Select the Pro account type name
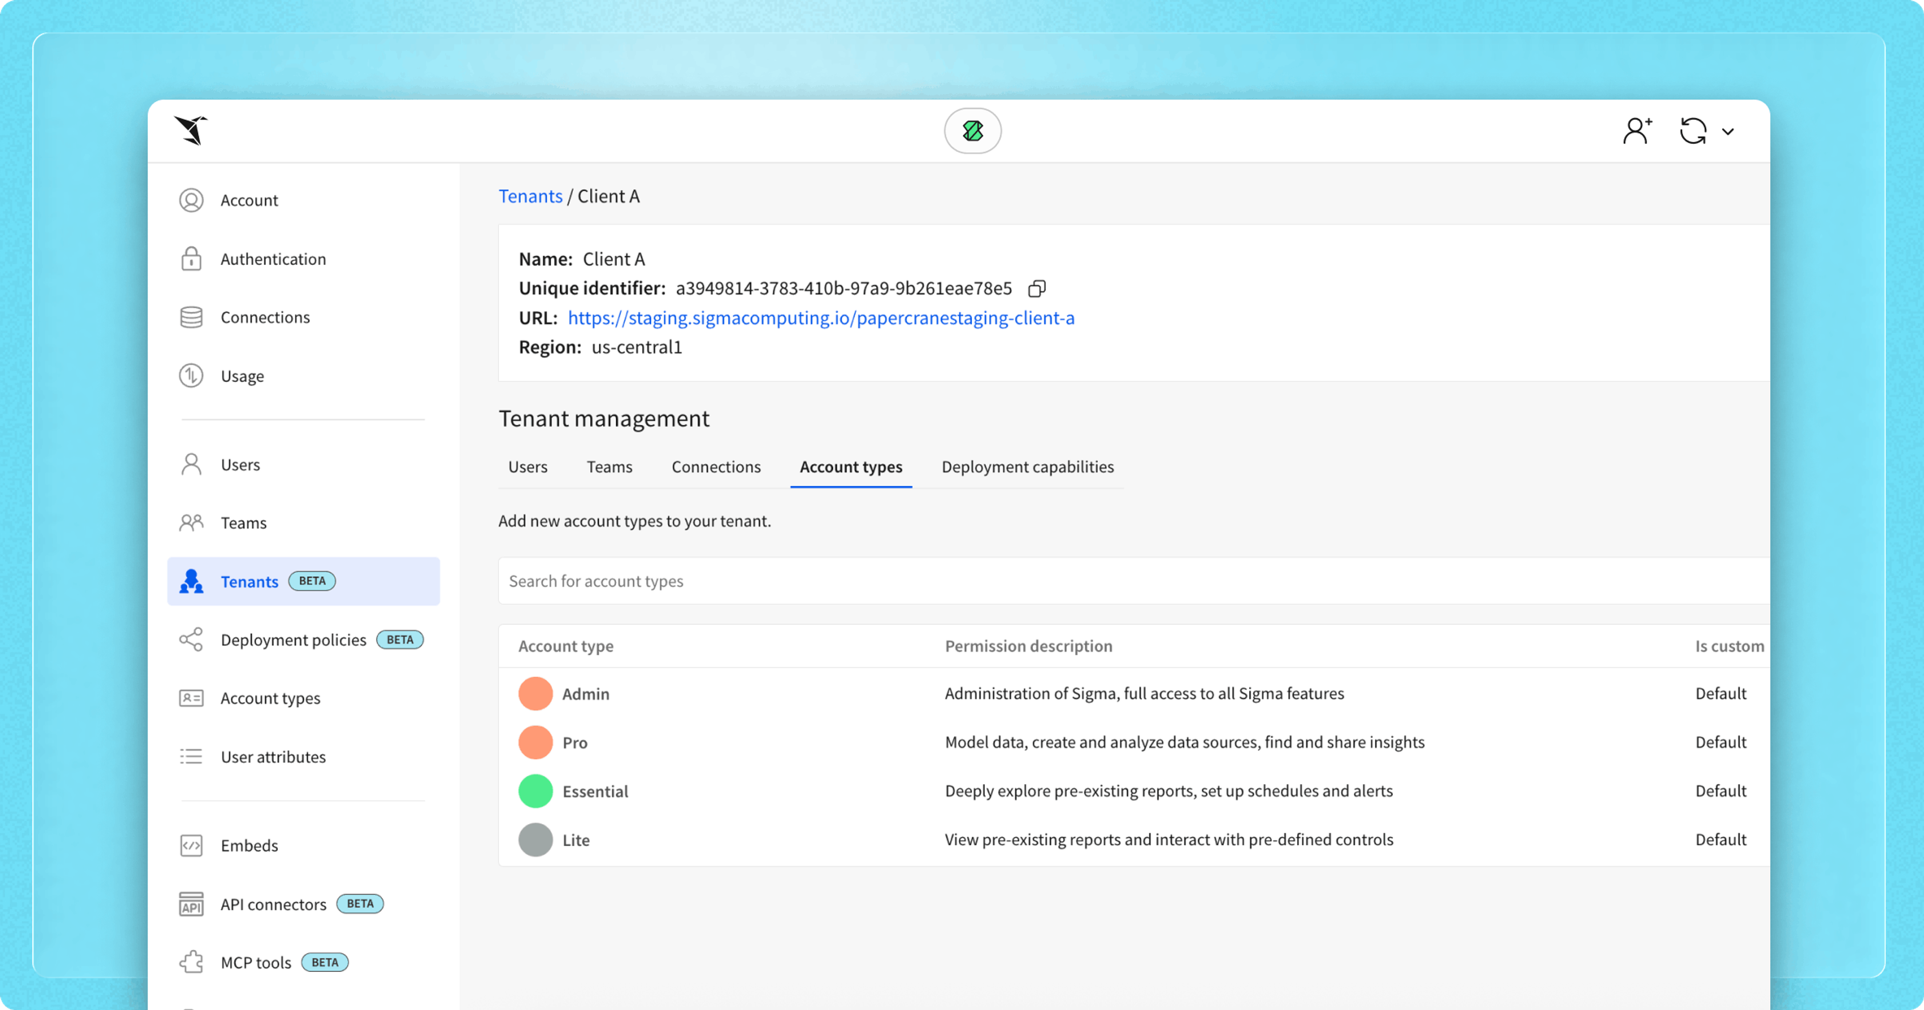The height and width of the screenshot is (1010, 1924). (574, 742)
